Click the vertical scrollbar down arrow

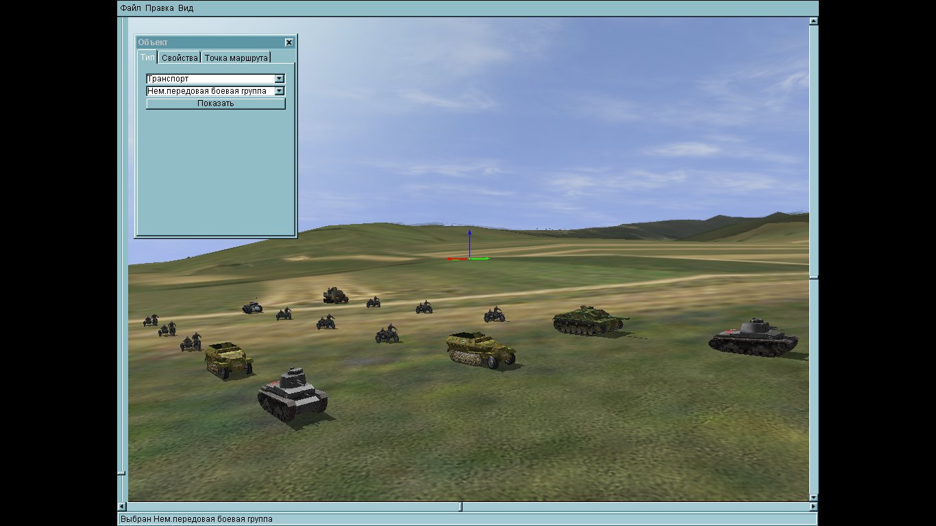(x=813, y=497)
